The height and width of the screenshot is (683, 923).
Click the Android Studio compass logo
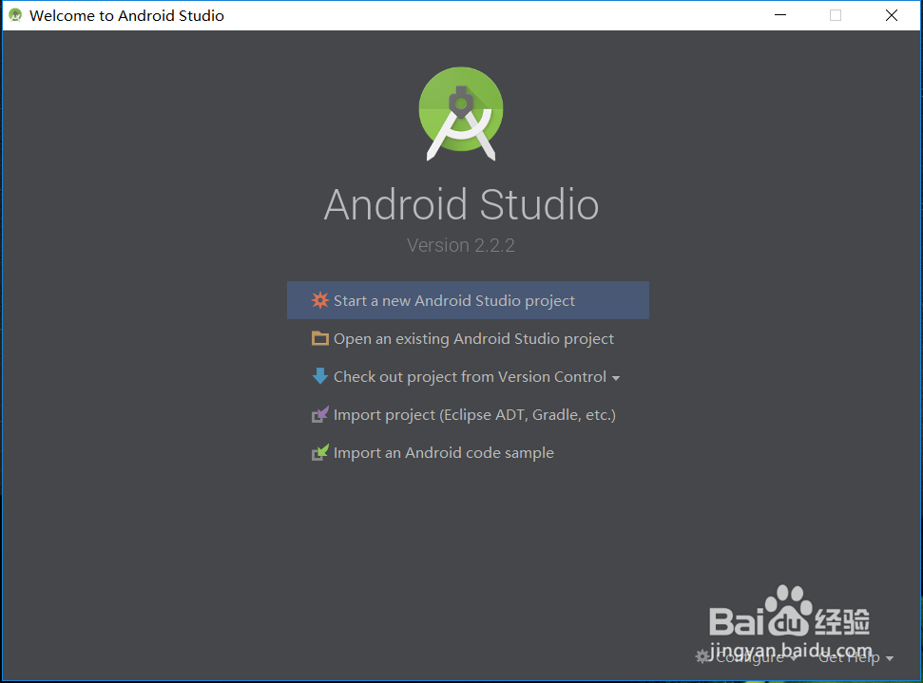click(461, 114)
